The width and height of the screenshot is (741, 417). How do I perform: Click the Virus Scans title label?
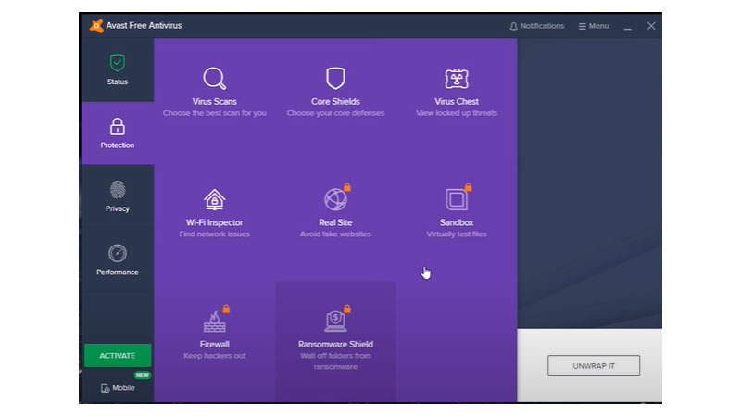(215, 102)
